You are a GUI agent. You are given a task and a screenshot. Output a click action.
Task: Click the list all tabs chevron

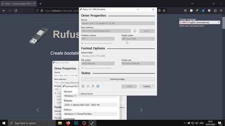[192, 4]
